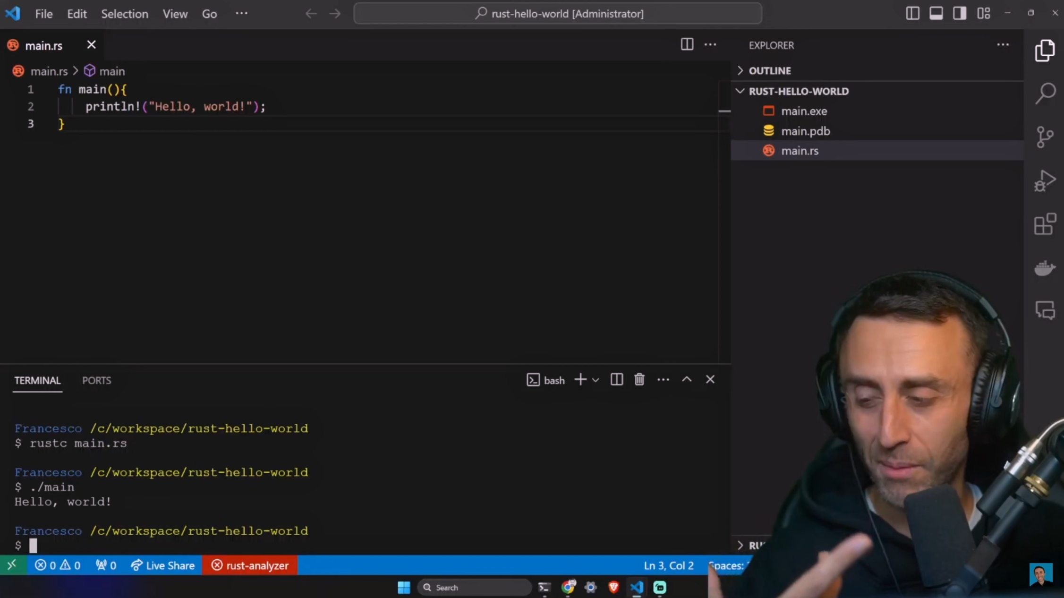1064x598 pixels.
Task: Collapse the RUST-HELLO-WORLD folder
Action: (740, 91)
